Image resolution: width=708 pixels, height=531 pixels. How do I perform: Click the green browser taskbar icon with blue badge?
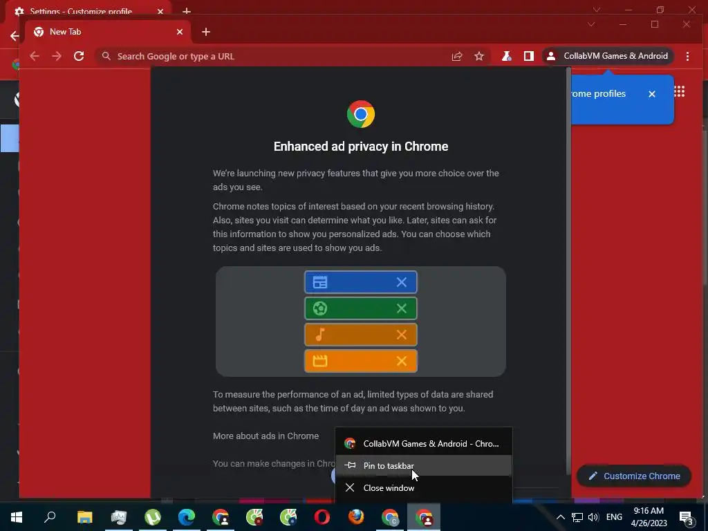coord(288,517)
